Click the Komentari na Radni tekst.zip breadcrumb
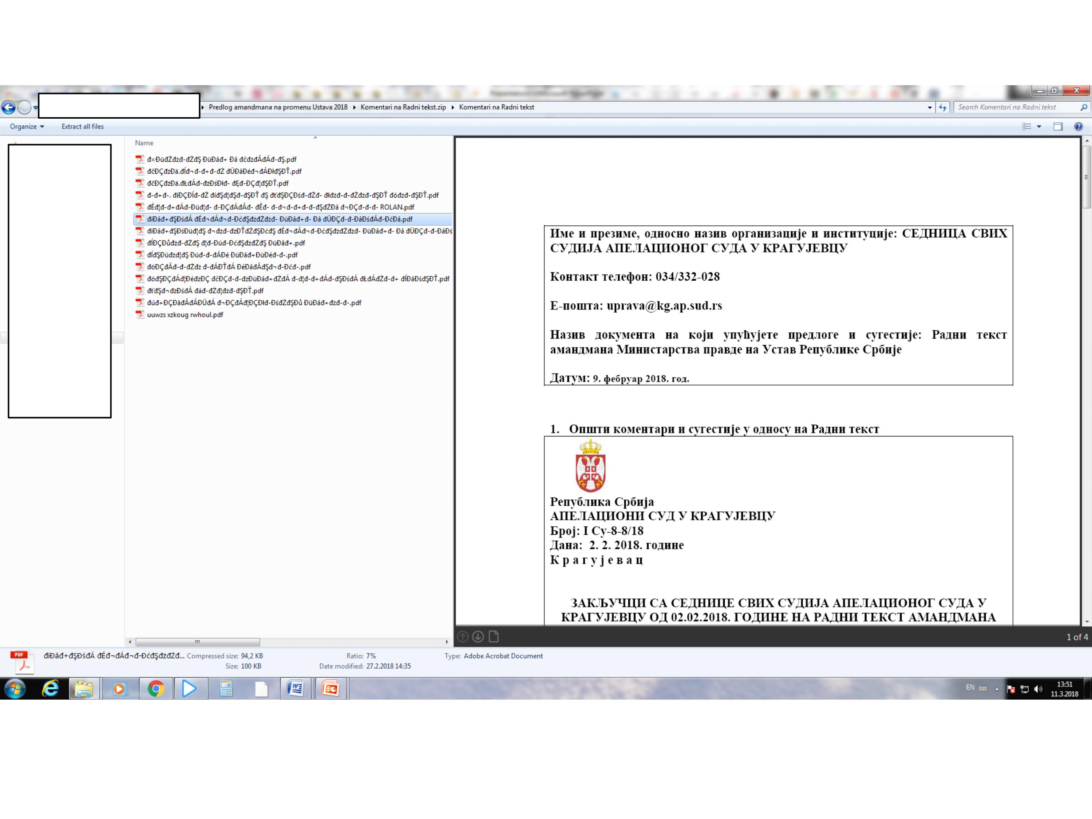This screenshot has height=819, width=1092. [x=403, y=107]
